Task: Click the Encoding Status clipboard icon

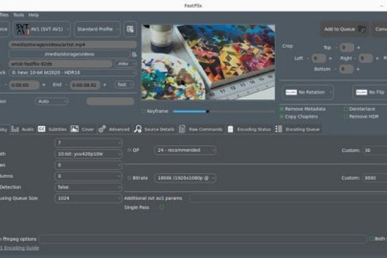Action: (x=230, y=129)
